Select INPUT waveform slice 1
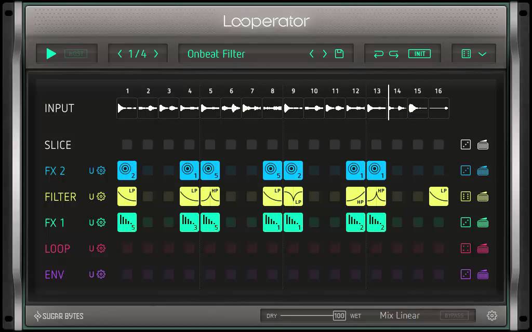 [127, 108]
